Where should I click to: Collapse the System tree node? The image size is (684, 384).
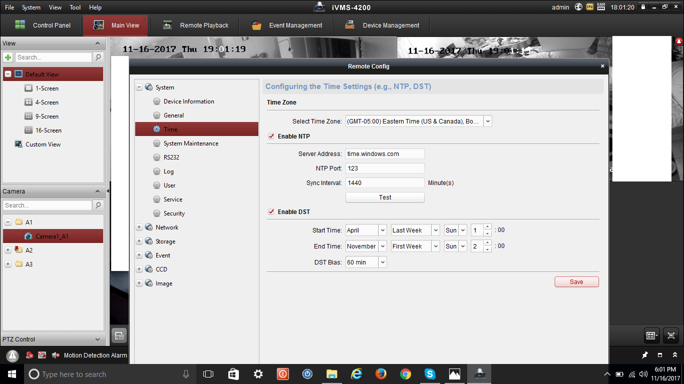click(139, 87)
